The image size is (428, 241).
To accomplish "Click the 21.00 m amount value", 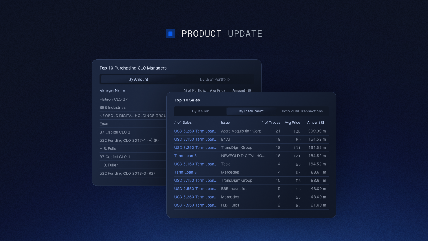I will click(318, 205).
